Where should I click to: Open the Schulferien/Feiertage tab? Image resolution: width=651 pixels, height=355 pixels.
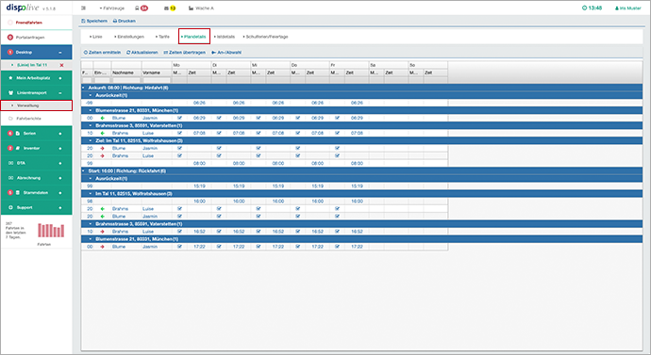point(266,37)
